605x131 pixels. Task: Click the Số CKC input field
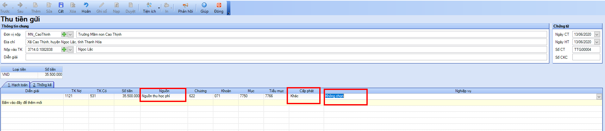click(x=586, y=57)
